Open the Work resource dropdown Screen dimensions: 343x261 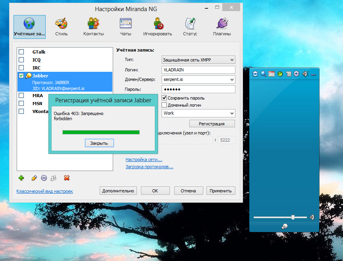pos(198,113)
